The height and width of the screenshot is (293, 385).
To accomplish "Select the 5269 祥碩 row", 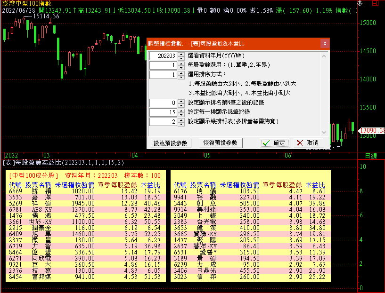I will (85, 203).
